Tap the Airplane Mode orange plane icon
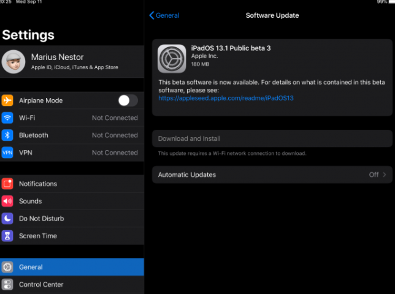The width and height of the screenshot is (395, 294). [7, 100]
